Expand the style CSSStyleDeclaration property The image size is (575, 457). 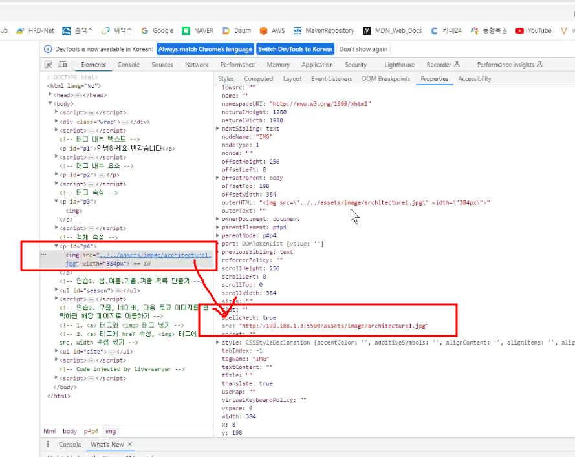(x=217, y=343)
